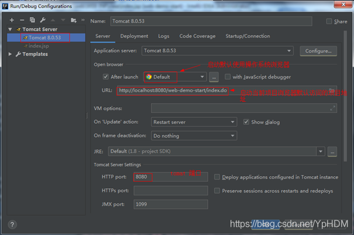Open help question mark button

pyautogui.click(x=12, y=225)
